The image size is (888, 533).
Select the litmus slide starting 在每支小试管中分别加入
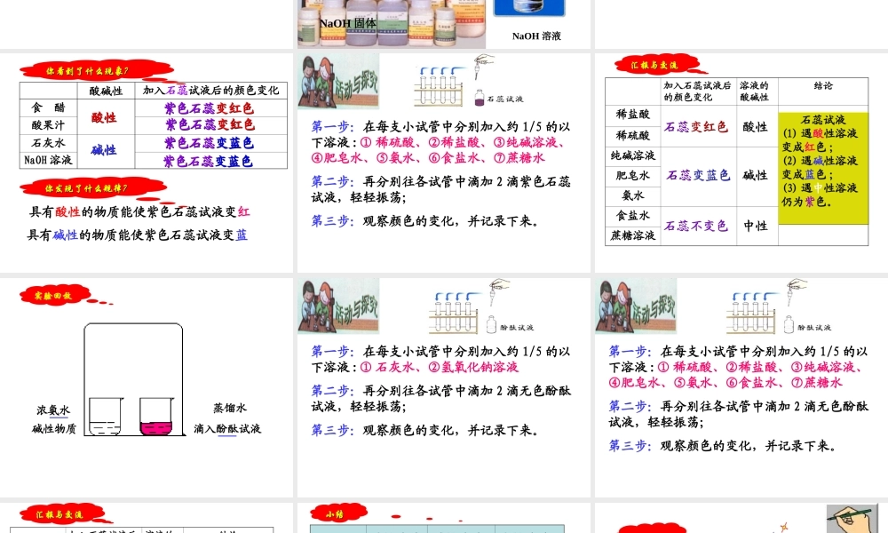(443, 163)
